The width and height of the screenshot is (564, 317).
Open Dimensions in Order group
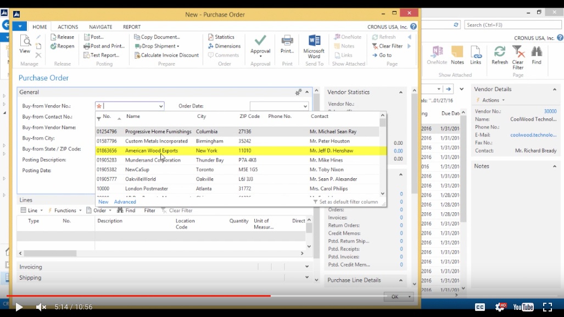pyautogui.click(x=224, y=46)
